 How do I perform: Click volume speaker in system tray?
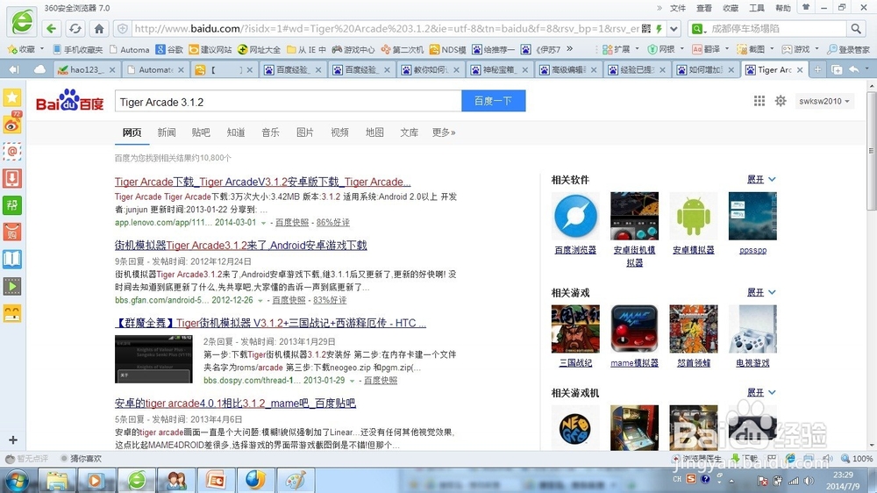809,481
